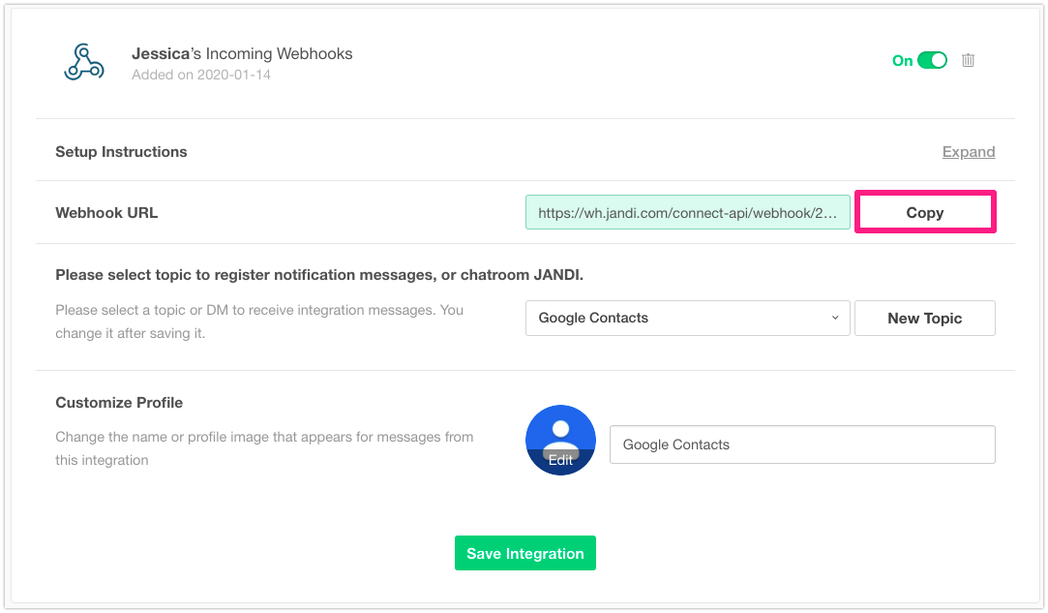Viewport: 1048px width, 613px height.
Task: Click the "Please select a topic or DM" description
Action: click(259, 322)
